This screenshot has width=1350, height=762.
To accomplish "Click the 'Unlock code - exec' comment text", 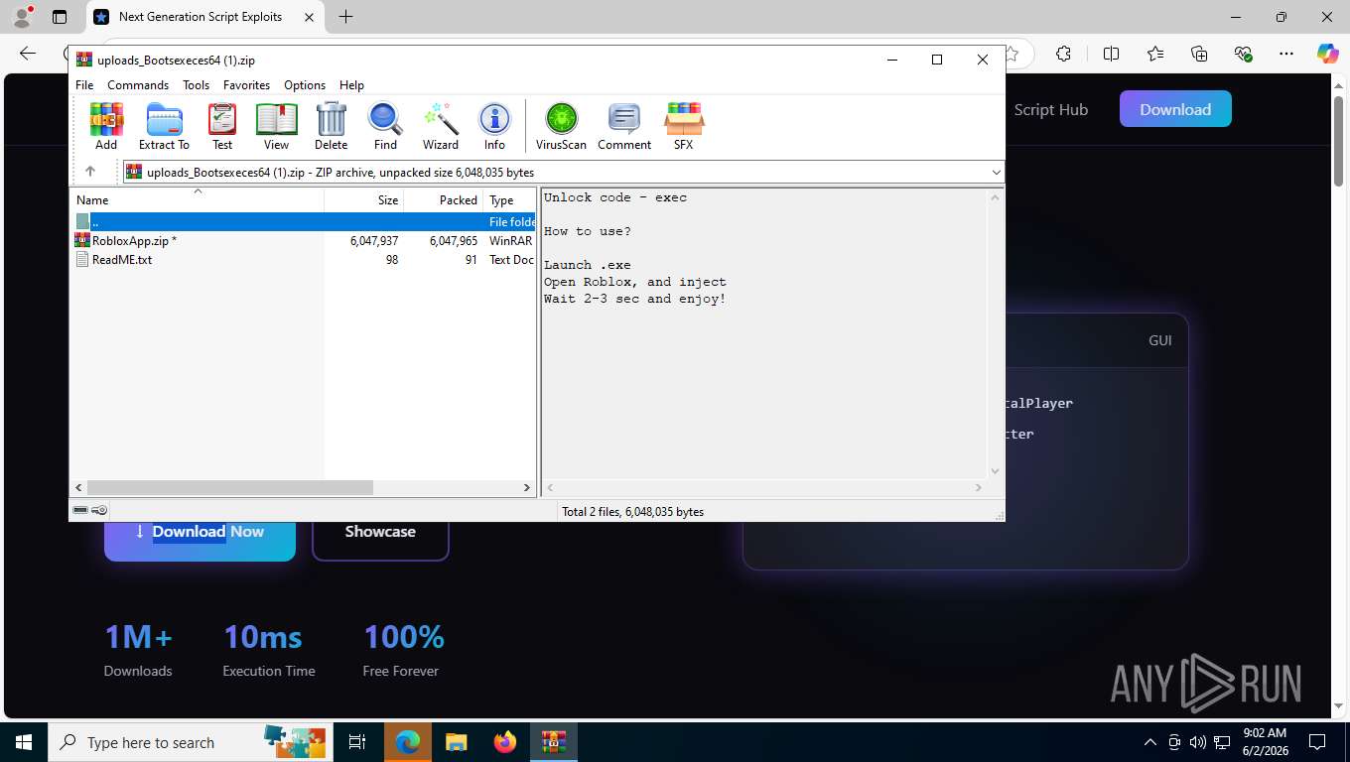I will point(615,197).
